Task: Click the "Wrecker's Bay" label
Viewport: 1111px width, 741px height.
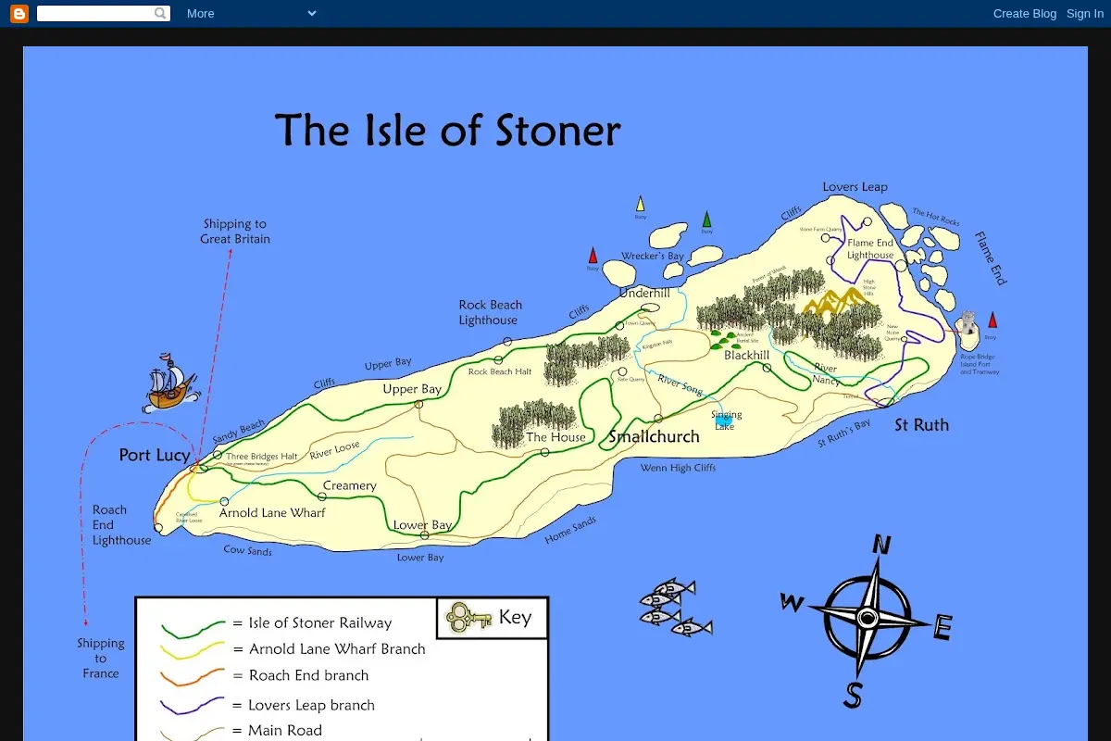Action: (x=653, y=257)
